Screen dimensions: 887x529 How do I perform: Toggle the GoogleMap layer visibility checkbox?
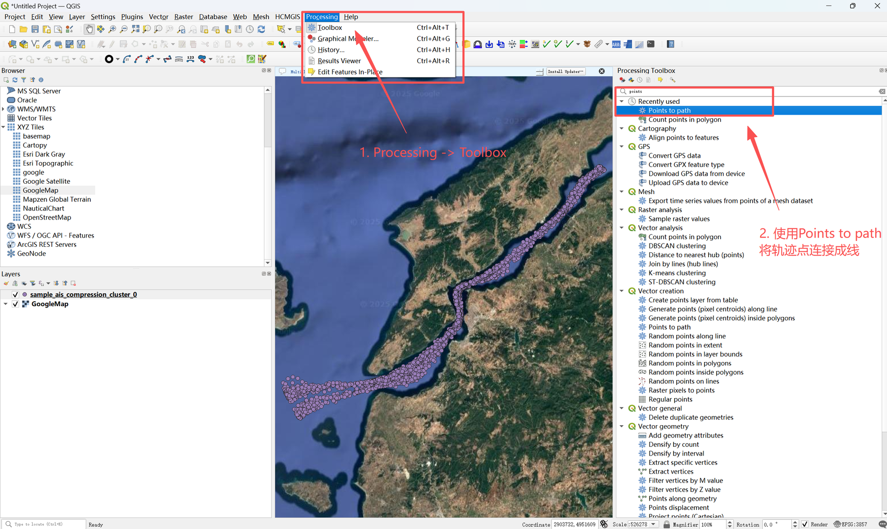coord(15,304)
